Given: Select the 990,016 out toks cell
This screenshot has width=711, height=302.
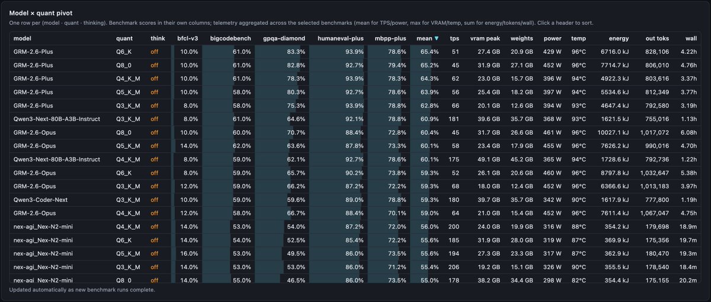Looking at the screenshot, I should point(656,146).
